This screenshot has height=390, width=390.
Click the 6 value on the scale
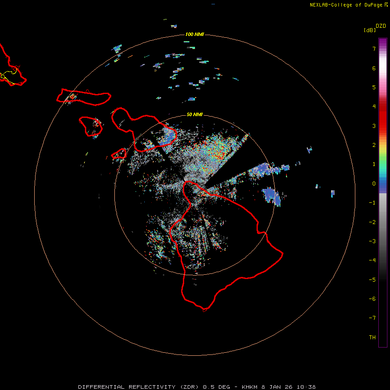374,68
